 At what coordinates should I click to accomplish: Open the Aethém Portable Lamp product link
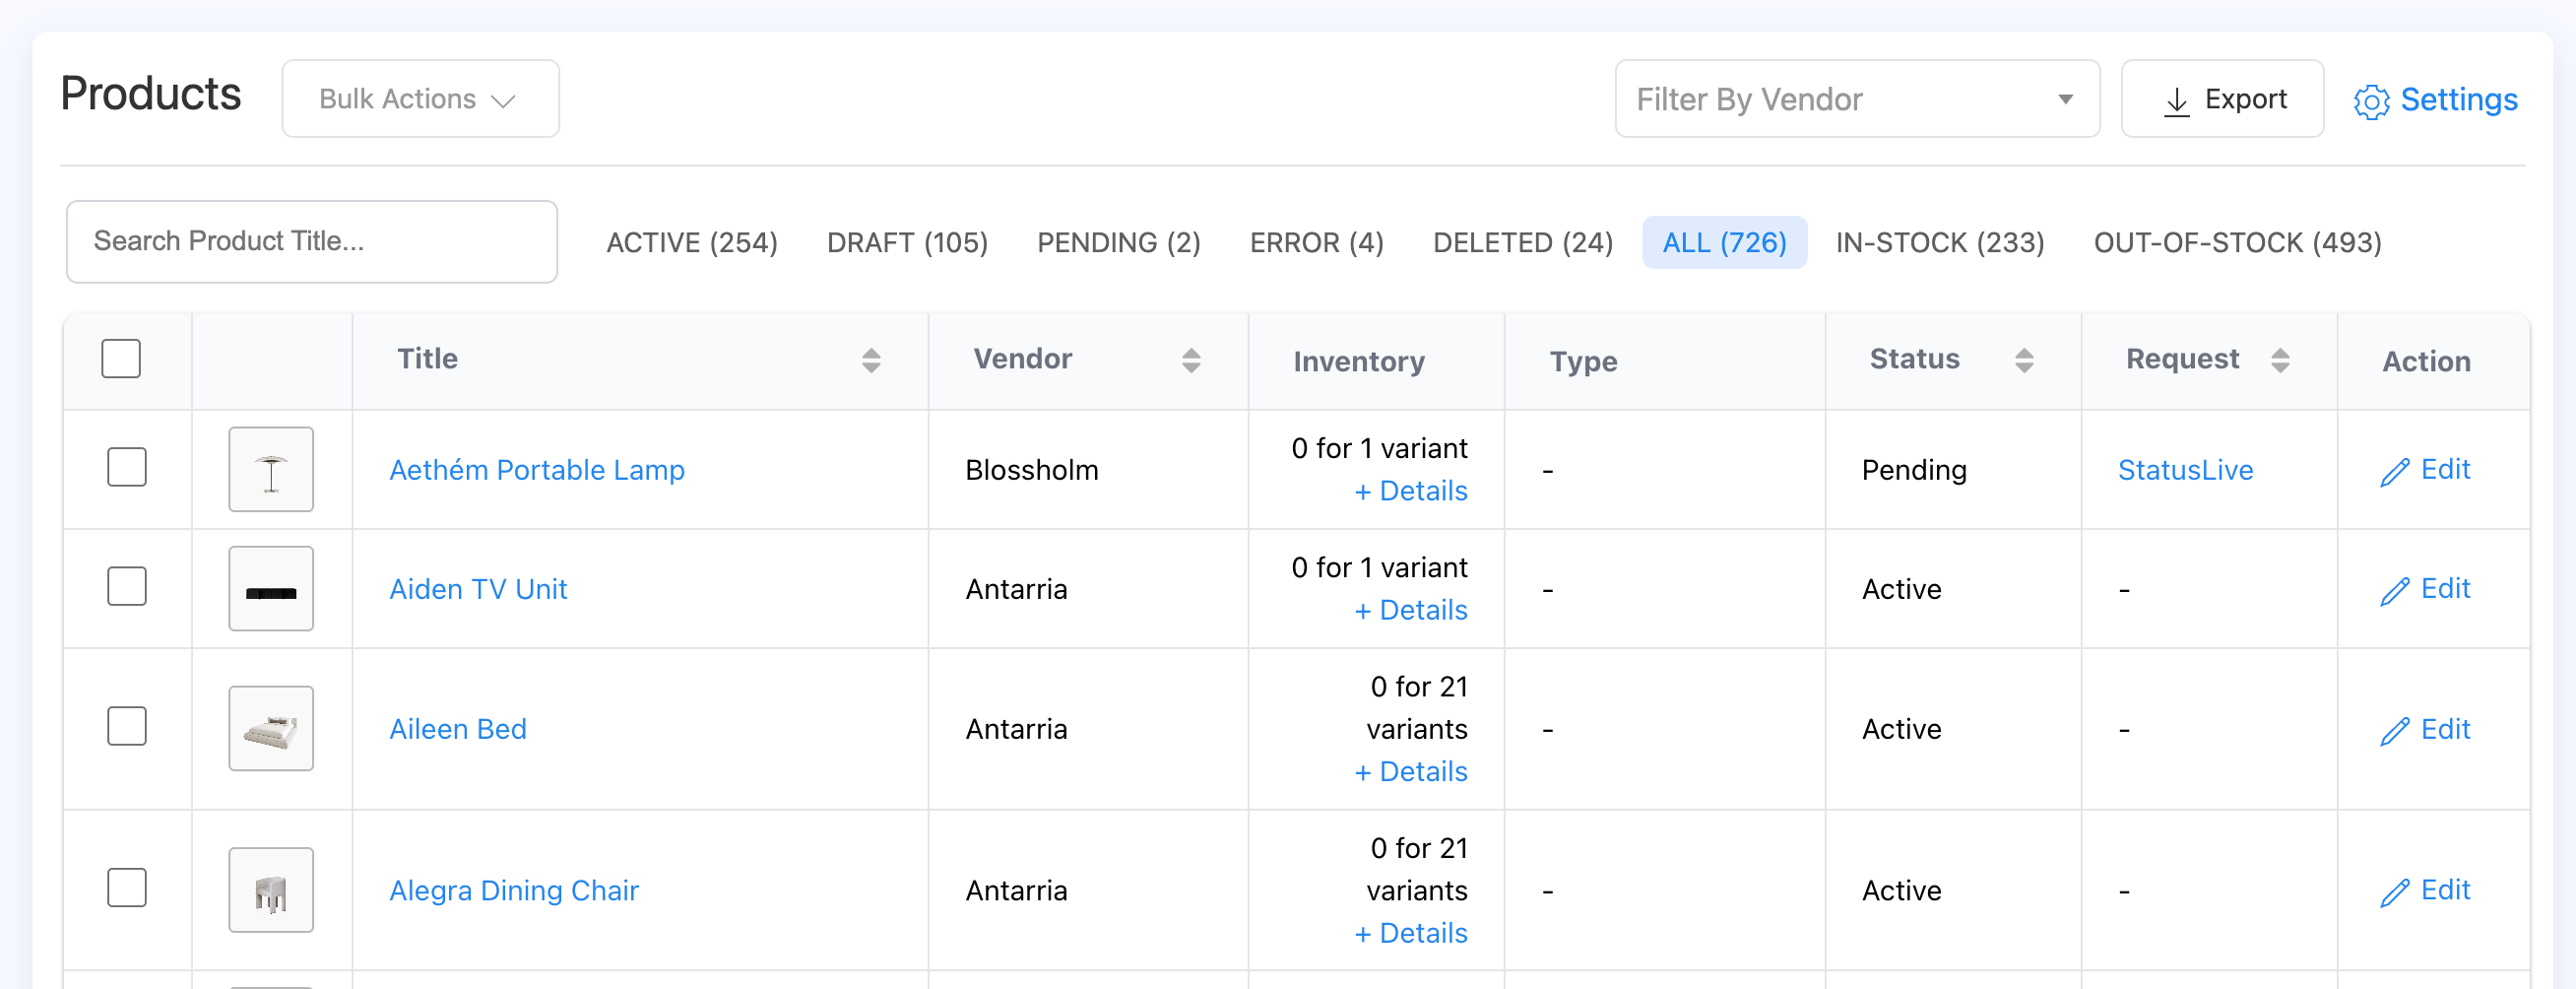click(537, 469)
